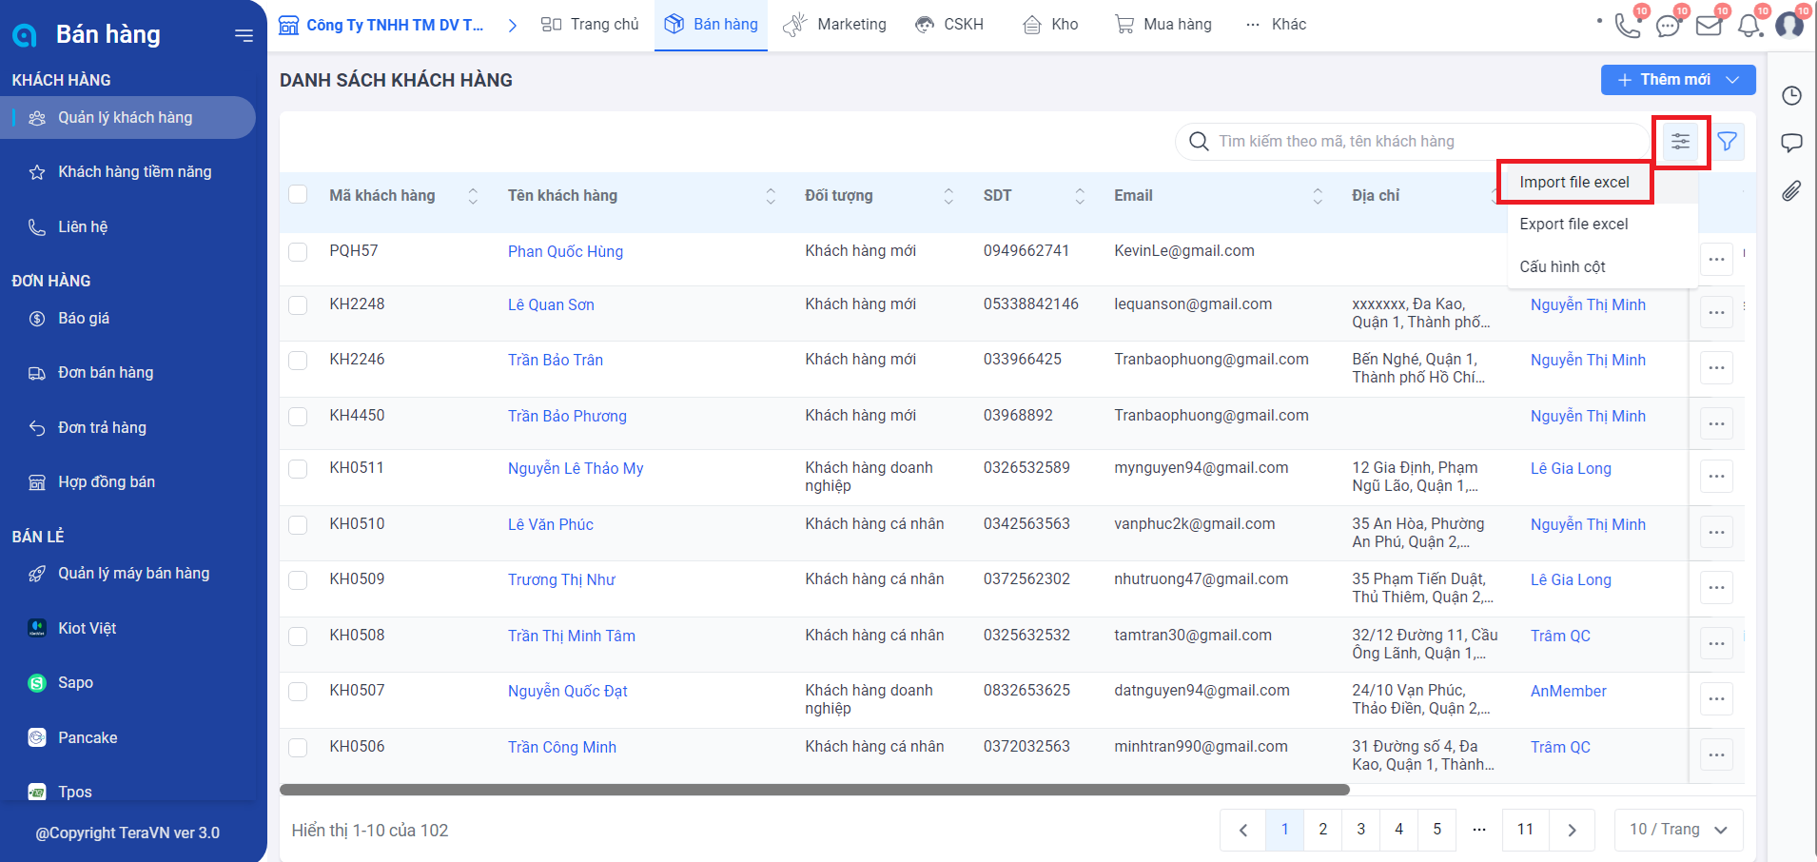The height and width of the screenshot is (862, 1817).
Task: Check the row KH0510 checkbox
Action: coord(298,524)
